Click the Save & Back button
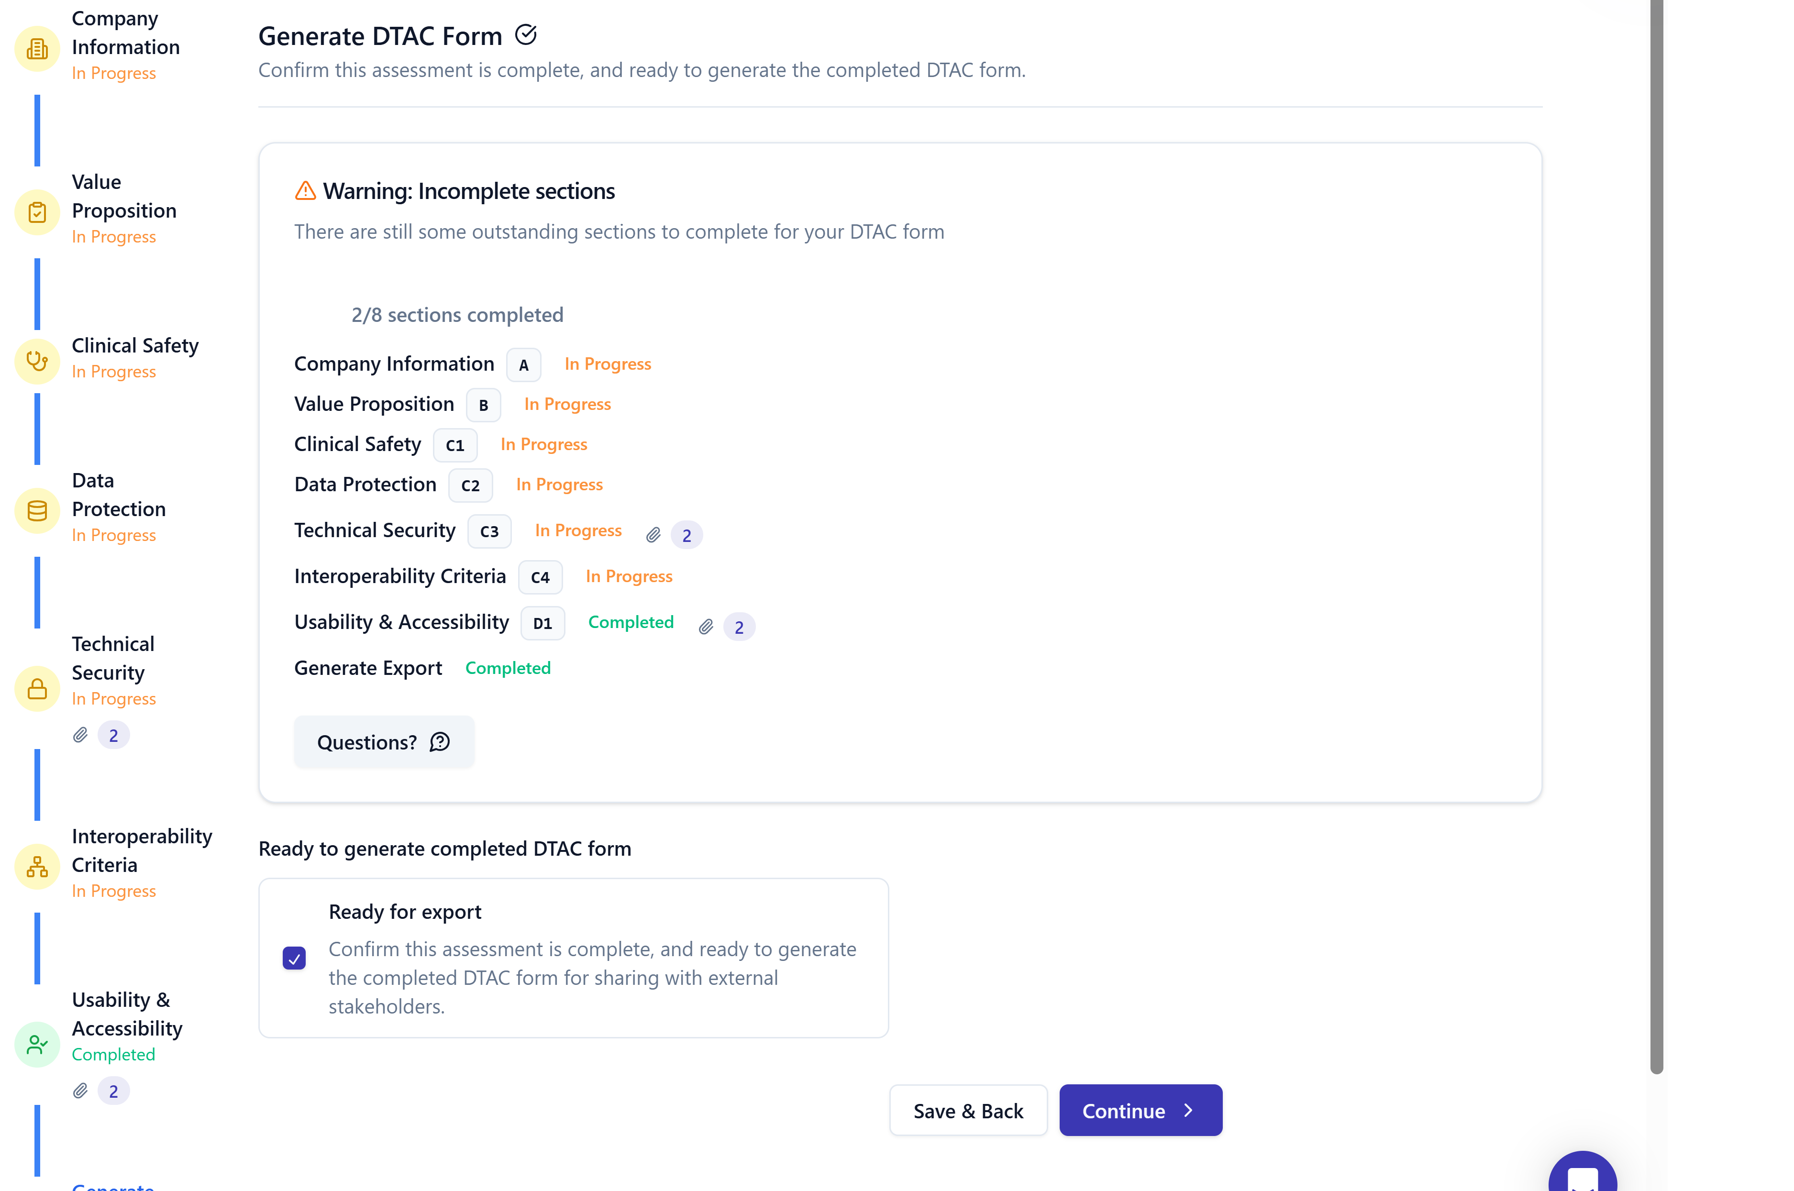Image resolution: width=1794 pixels, height=1191 pixels. click(968, 1111)
